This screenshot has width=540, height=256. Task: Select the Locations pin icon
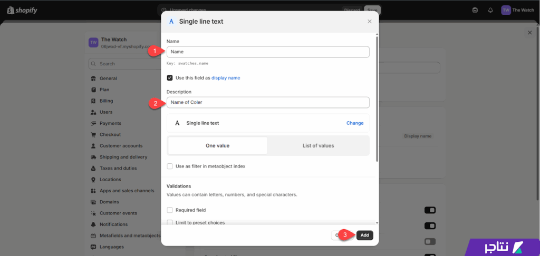[94, 180]
